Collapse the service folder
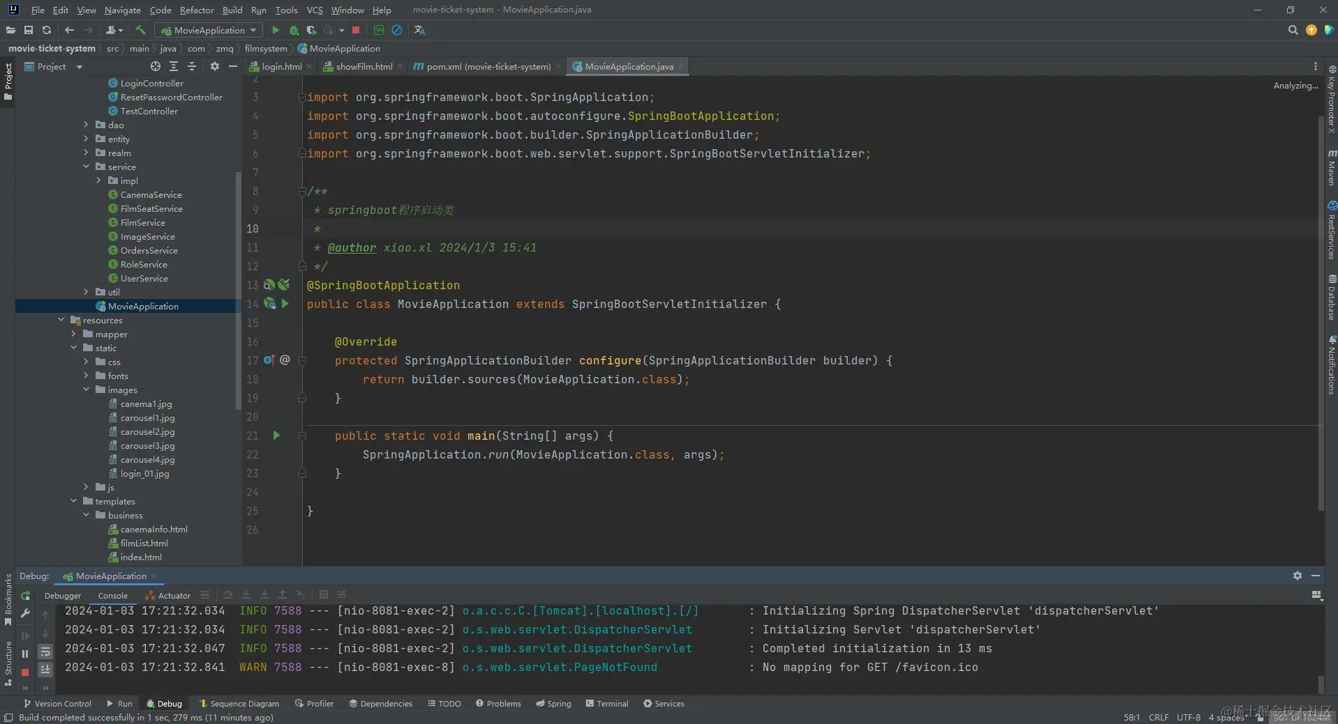This screenshot has width=1338, height=724. pos(86,167)
